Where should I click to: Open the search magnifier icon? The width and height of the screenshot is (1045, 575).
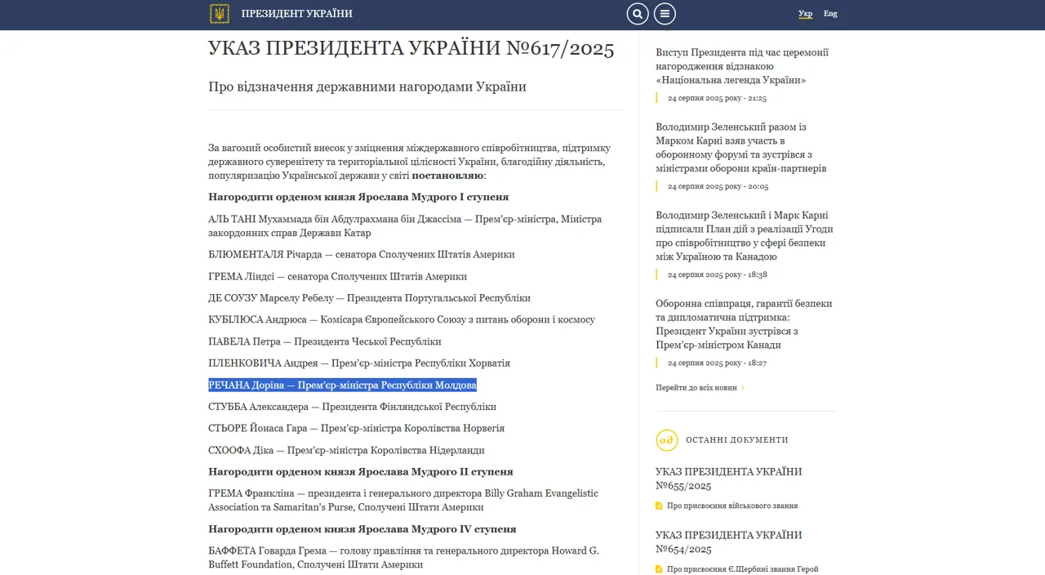638,14
